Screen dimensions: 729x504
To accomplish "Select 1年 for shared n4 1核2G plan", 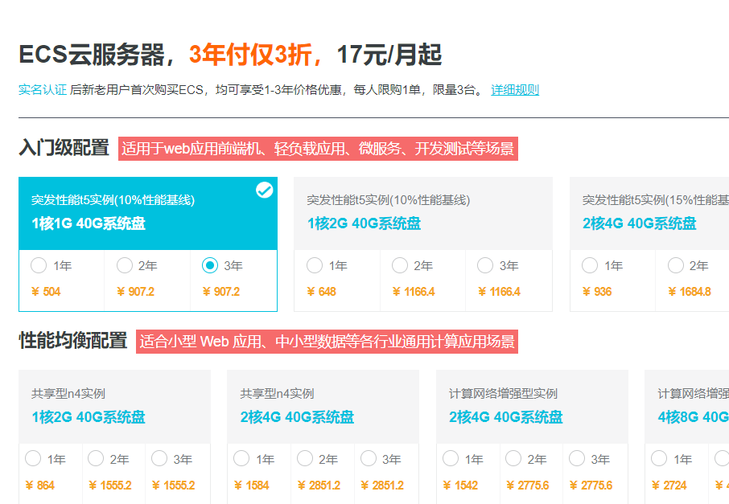I will tap(33, 459).
